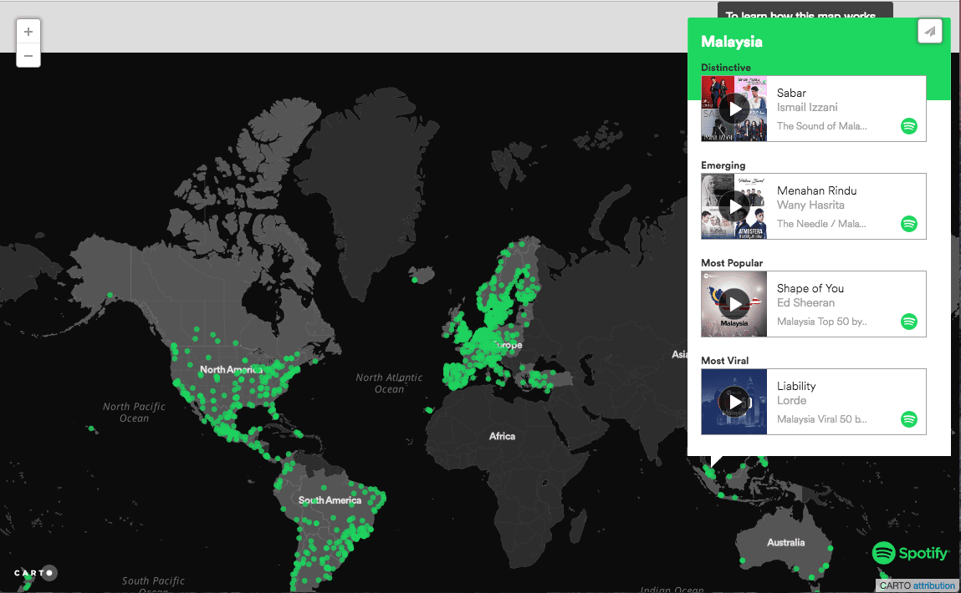Select the share arrow on the Malaysia panel
The height and width of the screenshot is (593, 961).
(929, 30)
